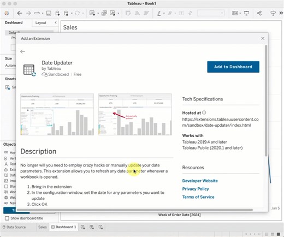The height and width of the screenshot is (237, 284).
Task: Click the refresh data circular icon
Action: 77,13
